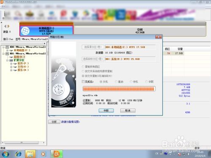The height and width of the screenshot is (158, 211).
Task: Collapse the 扩展分区 extended partition node
Action: pyautogui.click(x=7, y=60)
